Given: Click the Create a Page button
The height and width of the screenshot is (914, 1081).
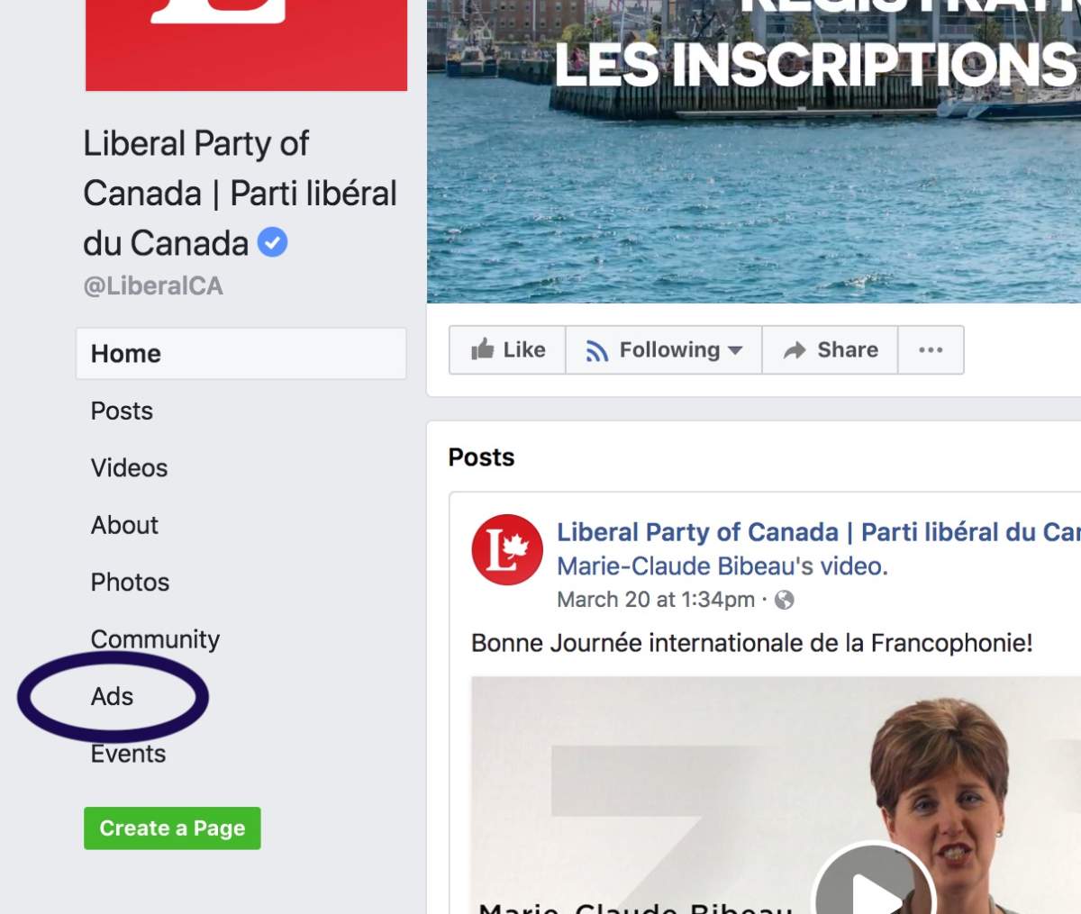Looking at the screenshot, I should coord(172,828).
